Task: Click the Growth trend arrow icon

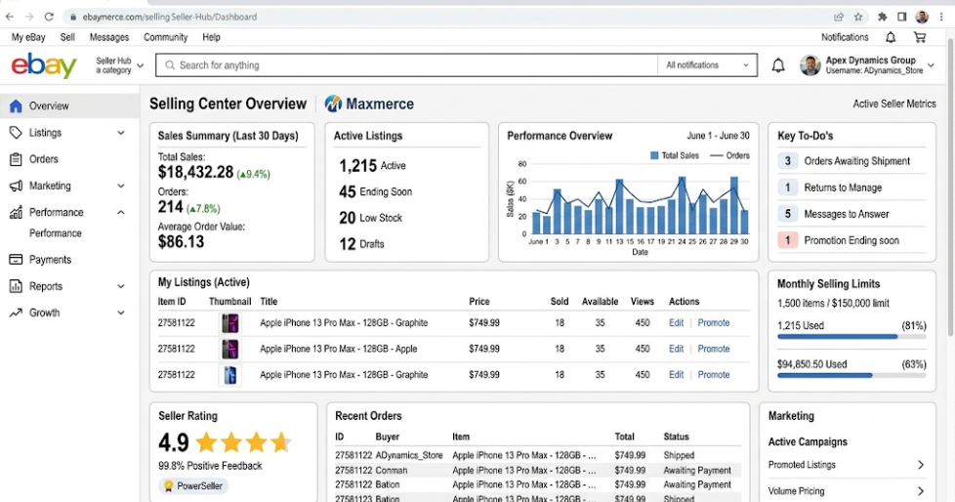Action: coord(16,314)
